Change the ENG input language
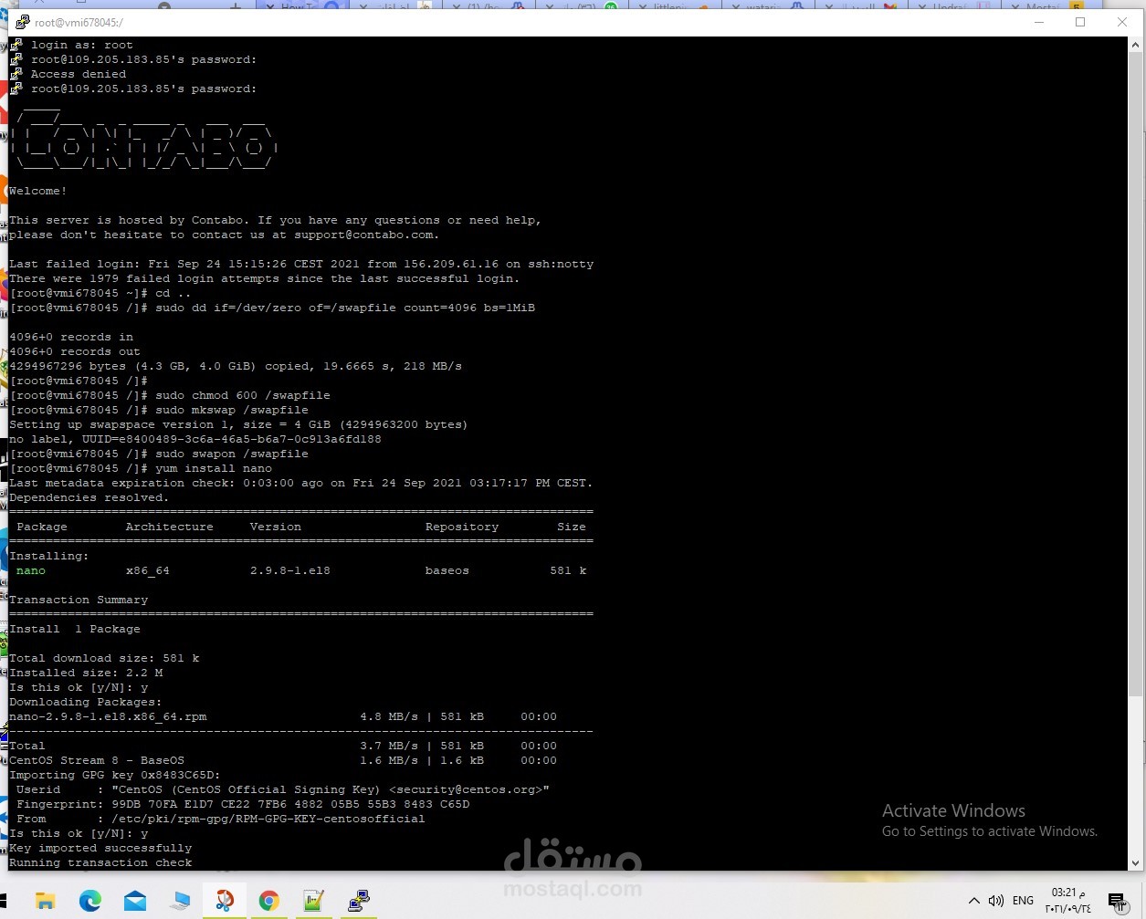The width and height of the screenshot is (1146, 919). click(1024, 901)
